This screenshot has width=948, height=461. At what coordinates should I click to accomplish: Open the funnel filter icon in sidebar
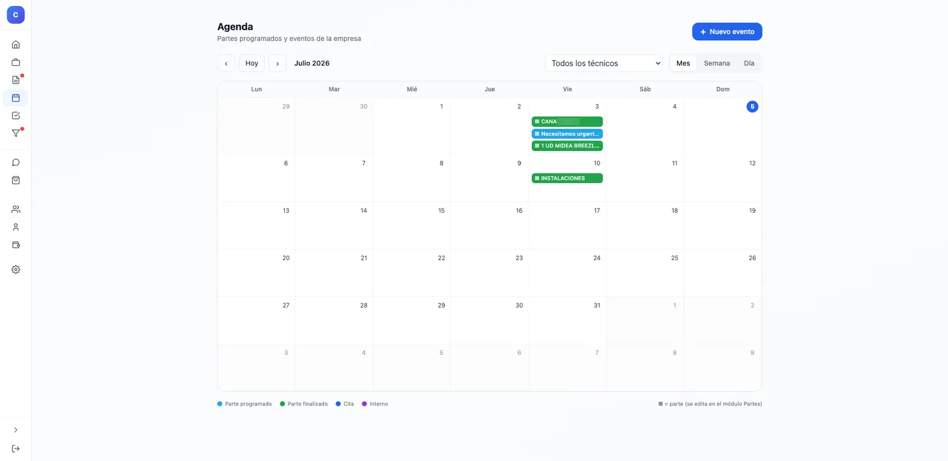(16, 133)
